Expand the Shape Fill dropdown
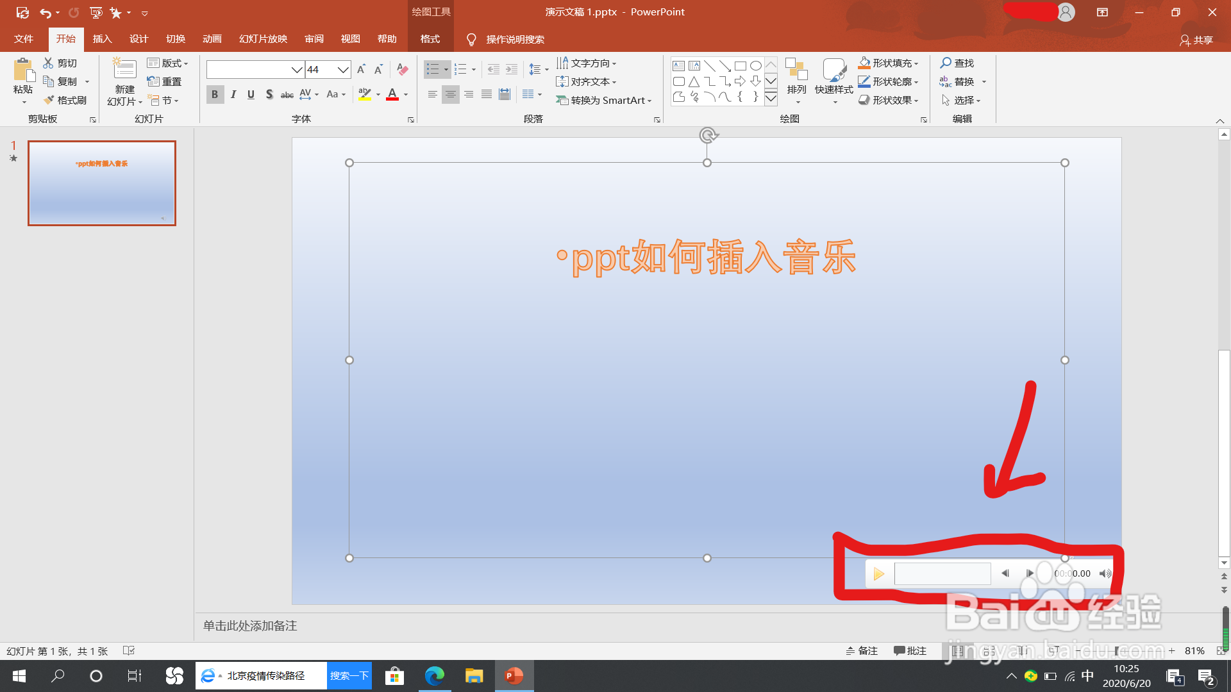1231x692 pixels. [916, 63]
